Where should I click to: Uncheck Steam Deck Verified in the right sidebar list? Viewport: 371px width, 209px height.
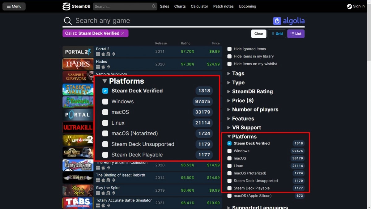(x=229, y=143)
